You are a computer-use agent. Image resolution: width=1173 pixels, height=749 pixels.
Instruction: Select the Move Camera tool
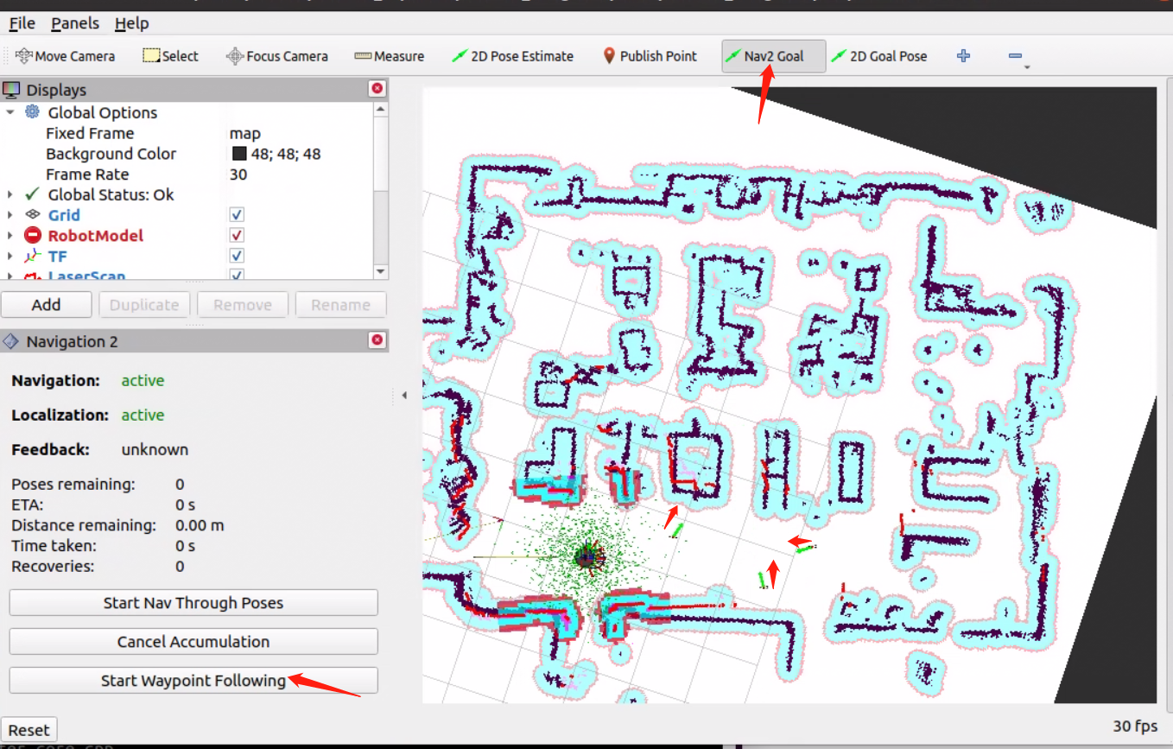tap(65, 56)
